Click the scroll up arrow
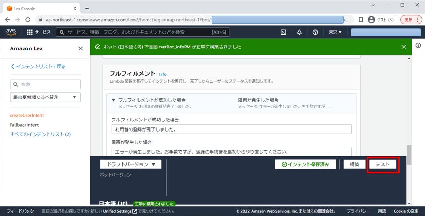425x216 pixels. coord(409,58)
